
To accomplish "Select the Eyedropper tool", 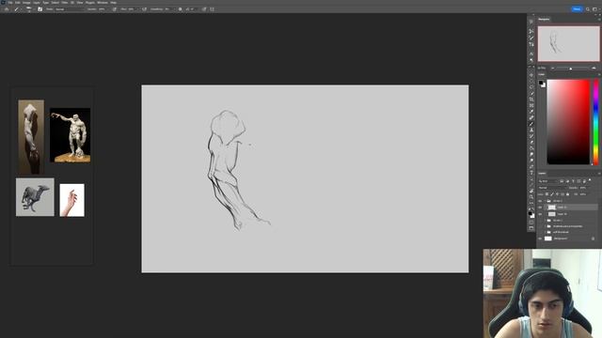I will point(531,112).
